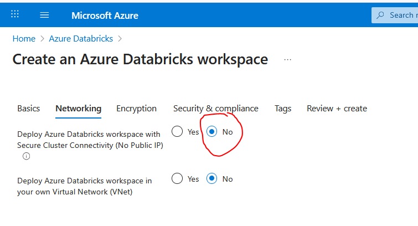Image resolution: width=418 pixels, height=226 pixels.
Task: Open the ellipsis menu beside the page title
Action: click(x=287, y=59)
